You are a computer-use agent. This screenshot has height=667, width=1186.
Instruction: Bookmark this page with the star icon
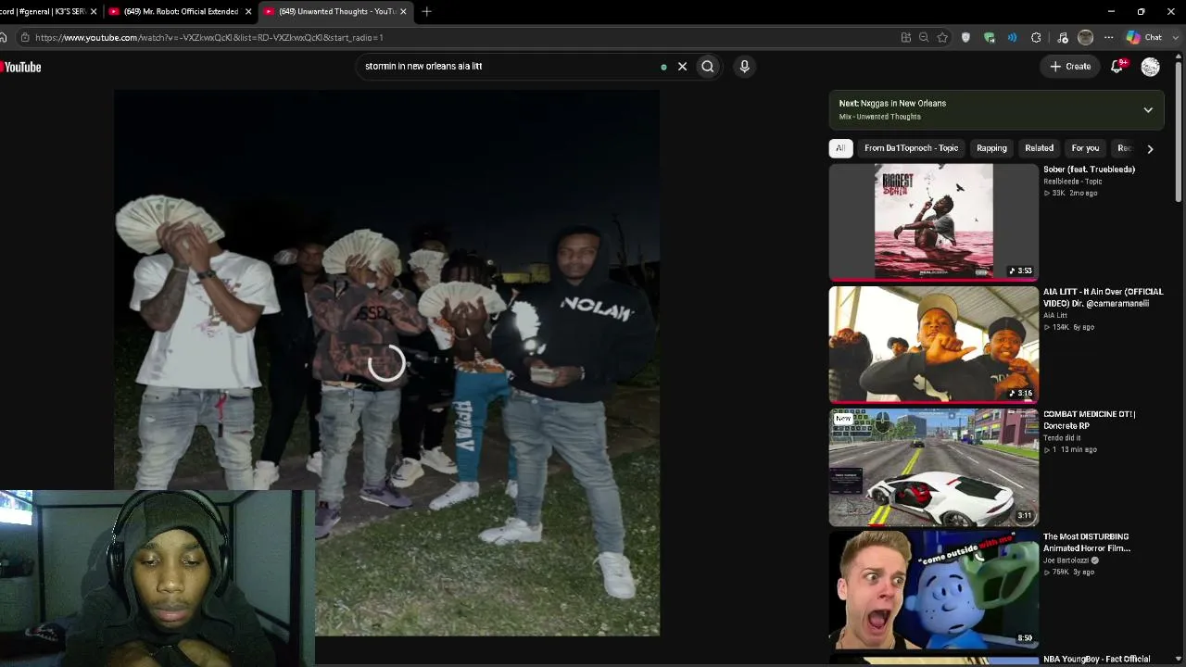pos(942,38)
